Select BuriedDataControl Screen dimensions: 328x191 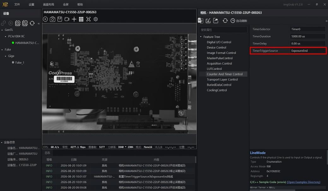[x=219, y=85]
